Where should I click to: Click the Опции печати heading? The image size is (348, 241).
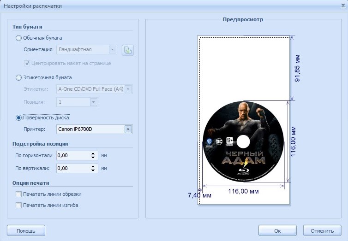click(31, 183)
